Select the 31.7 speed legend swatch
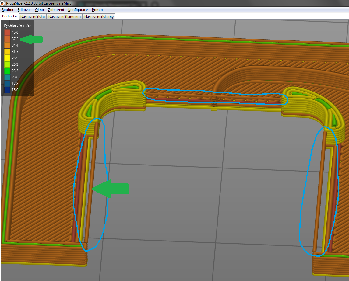Viewport: 349px width, 281px height. [x=7, y=52]
